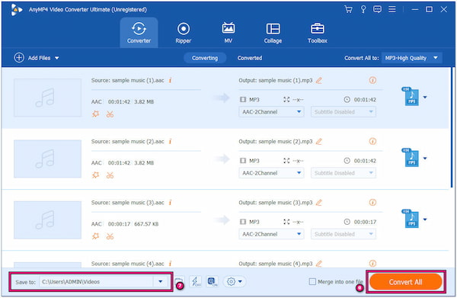Check Merge into one file

point(312,282)
